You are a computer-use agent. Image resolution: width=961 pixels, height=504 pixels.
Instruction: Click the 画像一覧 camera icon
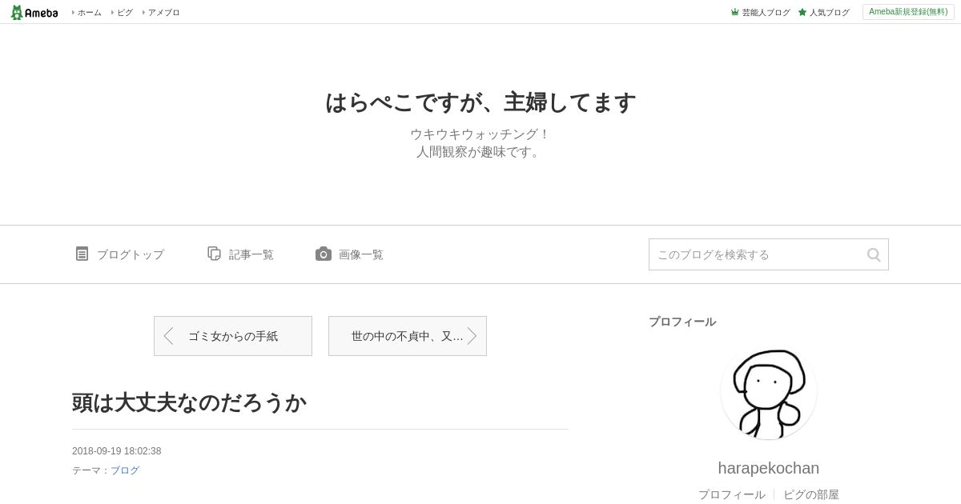tap(324, 254)
